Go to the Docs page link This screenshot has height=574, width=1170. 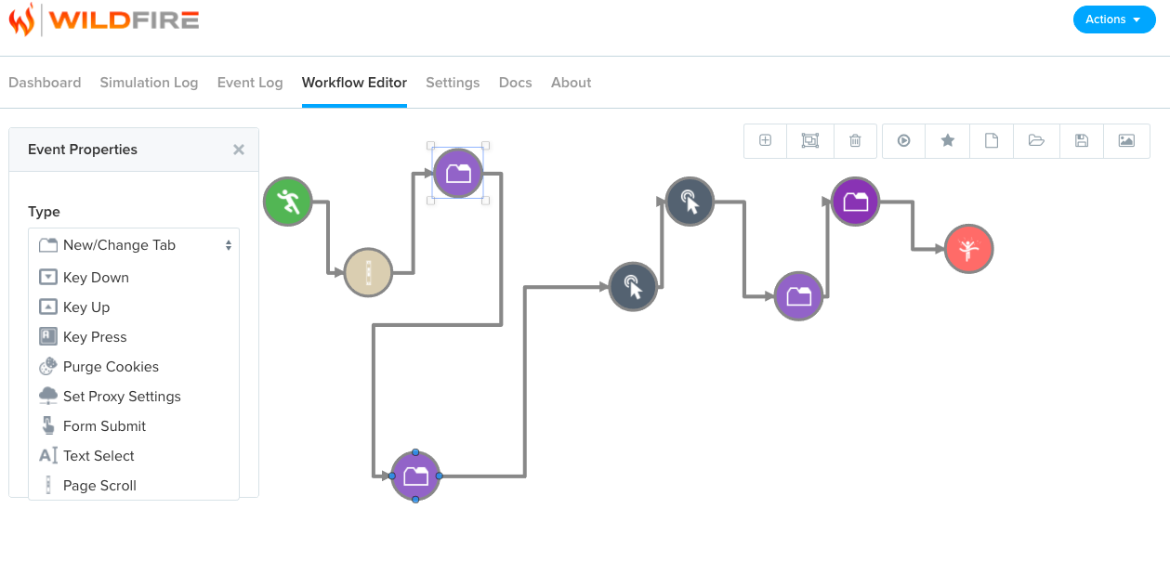click(516, 83)
